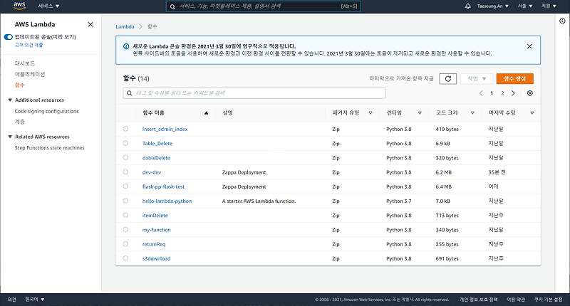Click the Lambda breadcrumb link

pos(125,26)
